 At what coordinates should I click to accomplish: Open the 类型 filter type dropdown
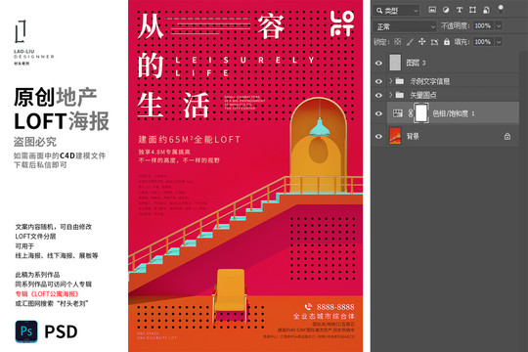pos(397,11)
